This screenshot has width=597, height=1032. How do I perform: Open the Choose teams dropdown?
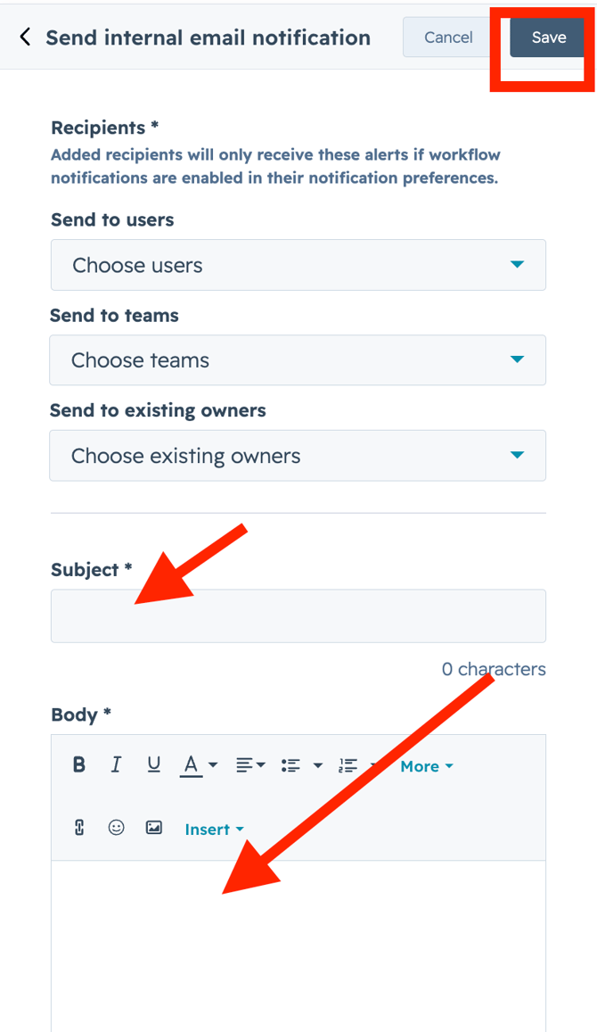[298, 360]
